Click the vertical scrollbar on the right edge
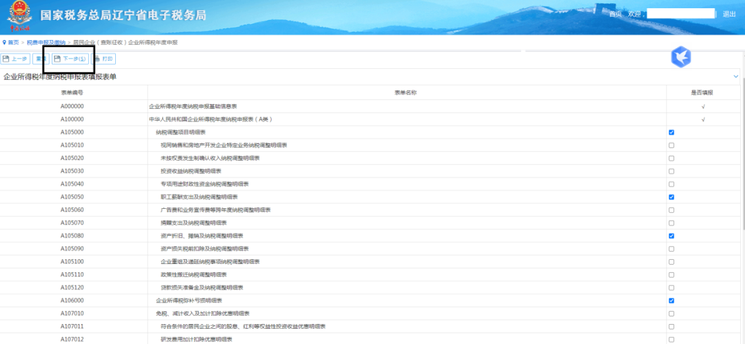 tap(742, 207)
